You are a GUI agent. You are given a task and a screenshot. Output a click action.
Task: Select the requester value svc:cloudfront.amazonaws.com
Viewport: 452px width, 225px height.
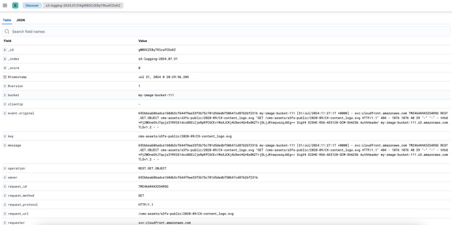click(x=164, y=223)
